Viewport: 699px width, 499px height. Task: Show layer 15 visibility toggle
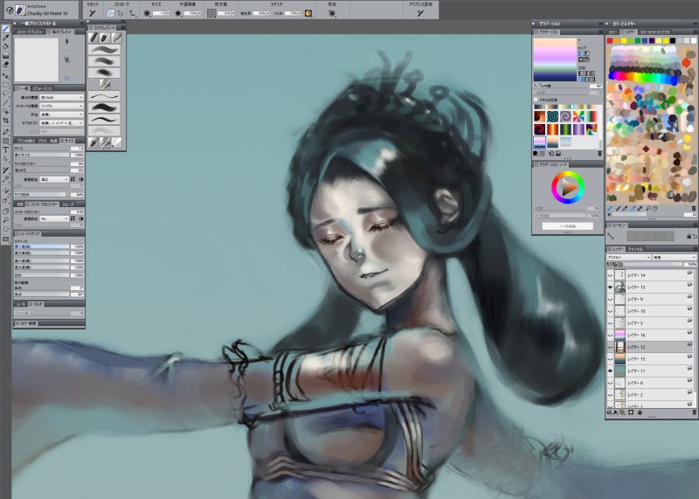[610, 359]
